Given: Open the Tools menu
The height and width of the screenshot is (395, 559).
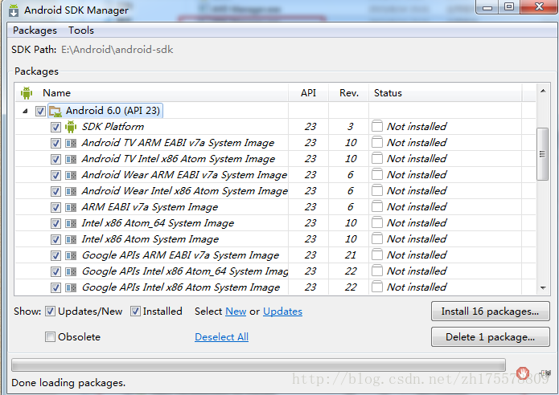Looking at the screenshot, I should pyautogui.click(x=81, y=31).
